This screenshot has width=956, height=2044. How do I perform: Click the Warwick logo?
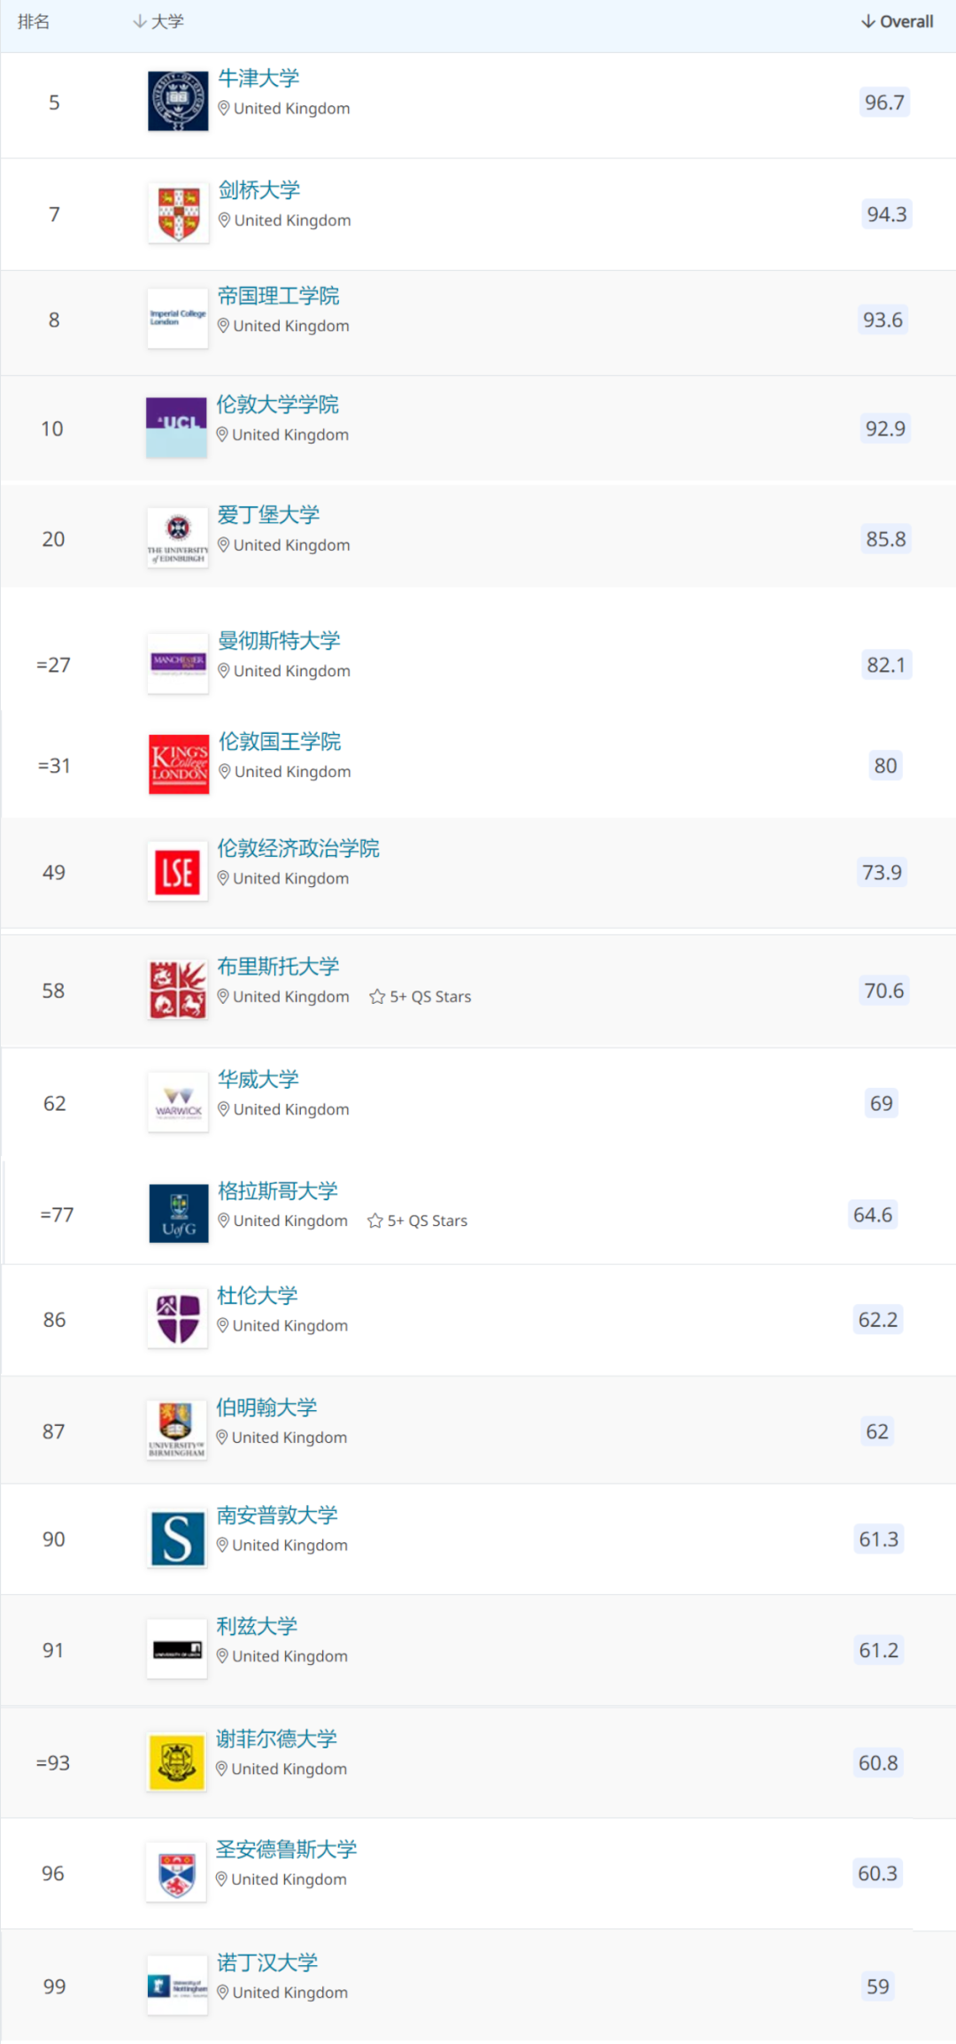click(178, 1102)
